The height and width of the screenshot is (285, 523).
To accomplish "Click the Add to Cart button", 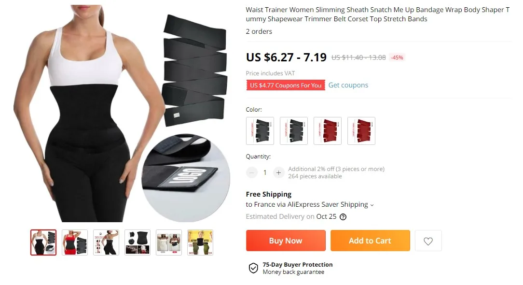I will (370, 241).
